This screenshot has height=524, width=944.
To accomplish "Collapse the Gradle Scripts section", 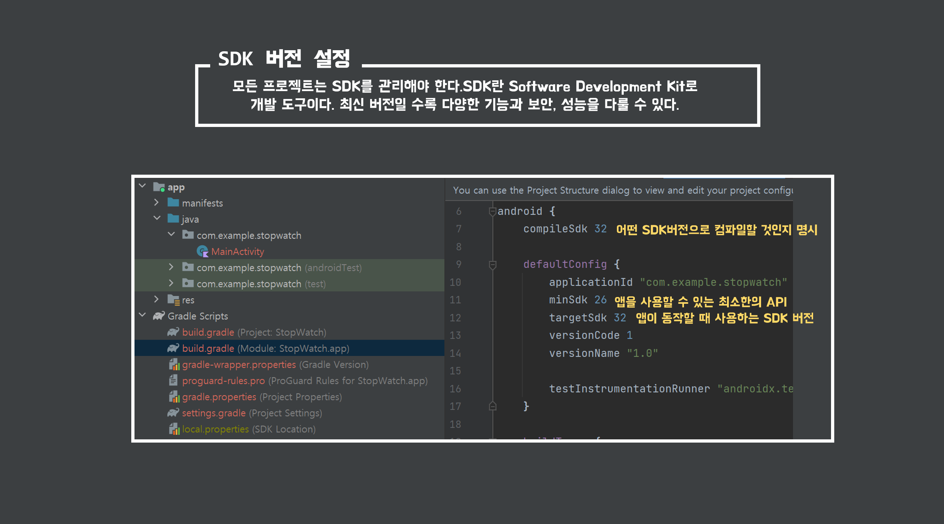I will click(x=142, y=315).
